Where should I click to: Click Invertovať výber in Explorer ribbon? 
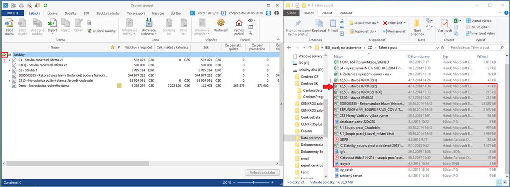pos(481,33)
